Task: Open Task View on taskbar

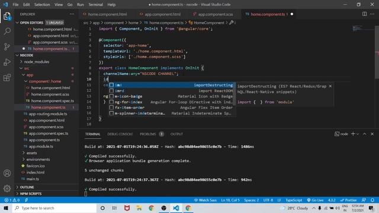Action: pos(114,208)
